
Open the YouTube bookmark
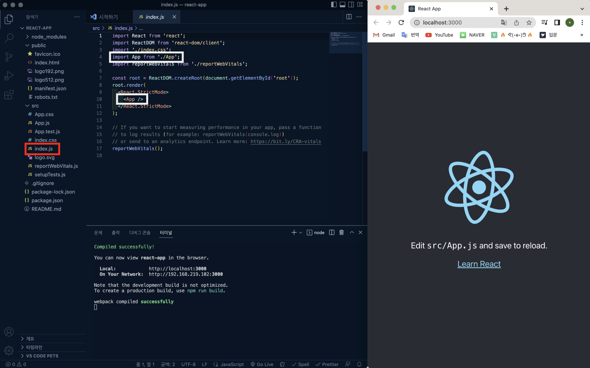(x=439, y=35)
